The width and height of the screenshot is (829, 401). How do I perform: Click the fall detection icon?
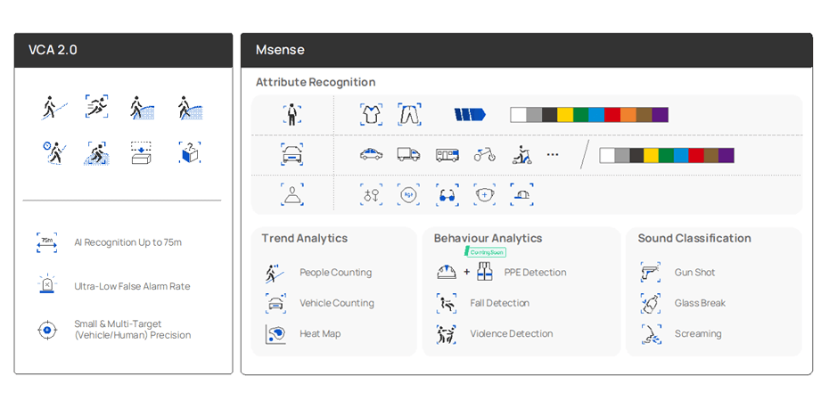pos(447,303)
